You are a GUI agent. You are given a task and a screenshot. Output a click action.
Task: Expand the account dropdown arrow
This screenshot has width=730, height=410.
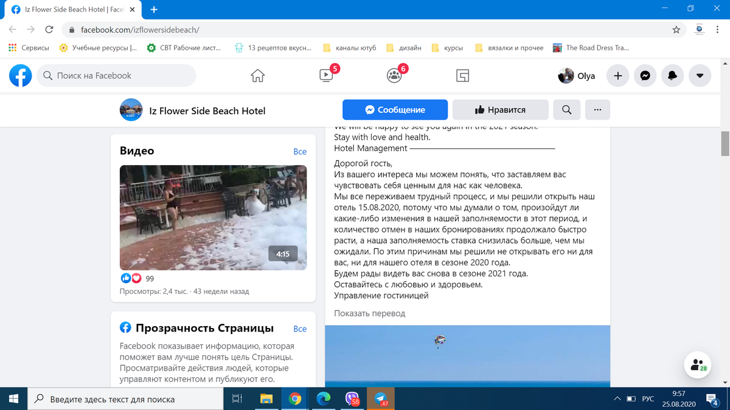[700, 76]
